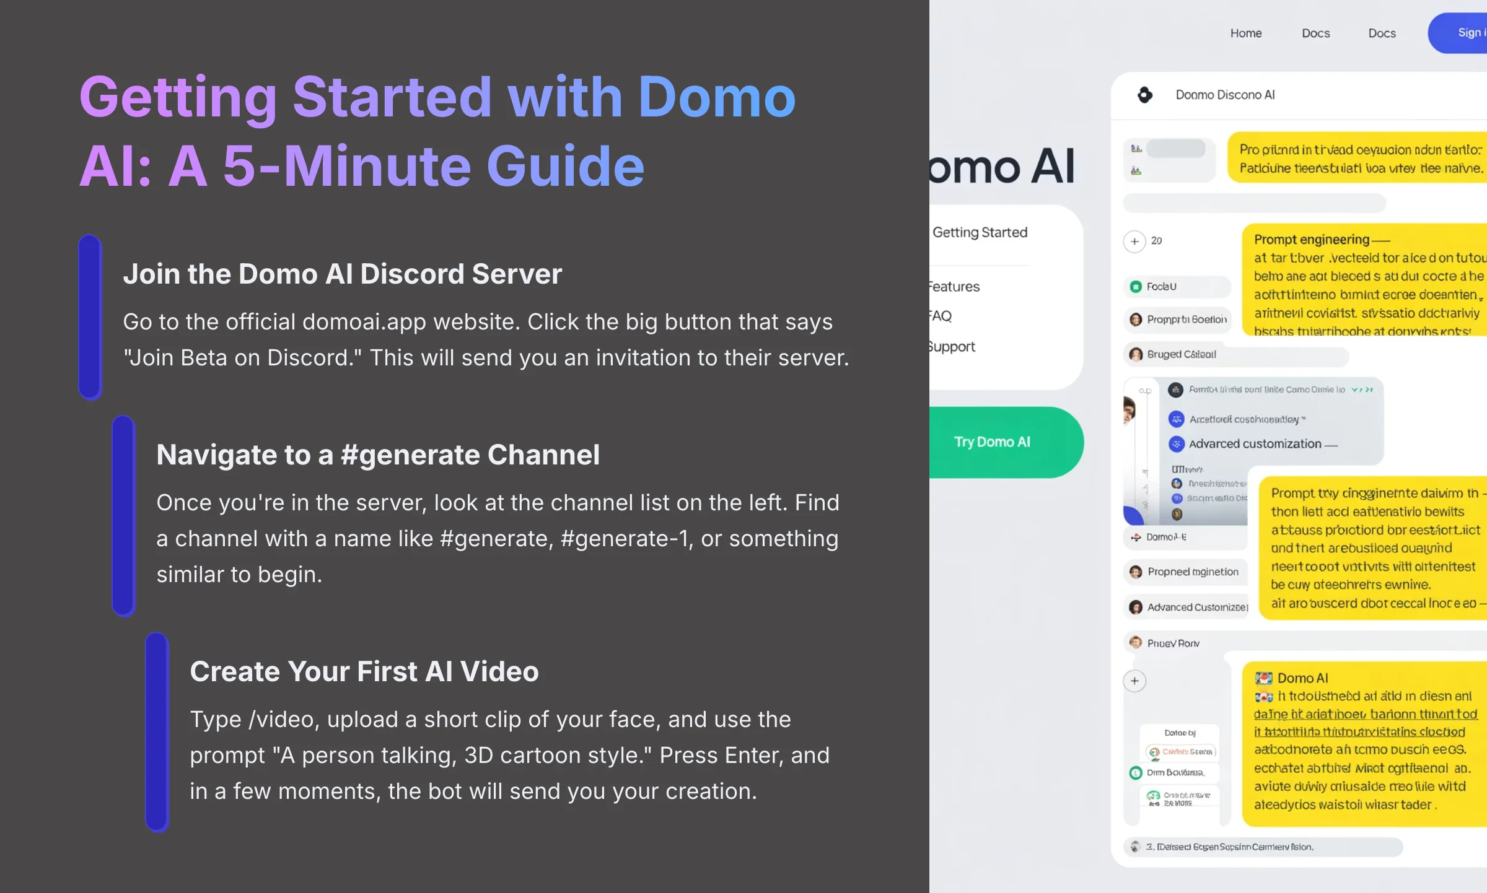This screenshot has width=1487, height=893.
Task: Click the green Try Domo AI button
Action: tap(1006, 442)
